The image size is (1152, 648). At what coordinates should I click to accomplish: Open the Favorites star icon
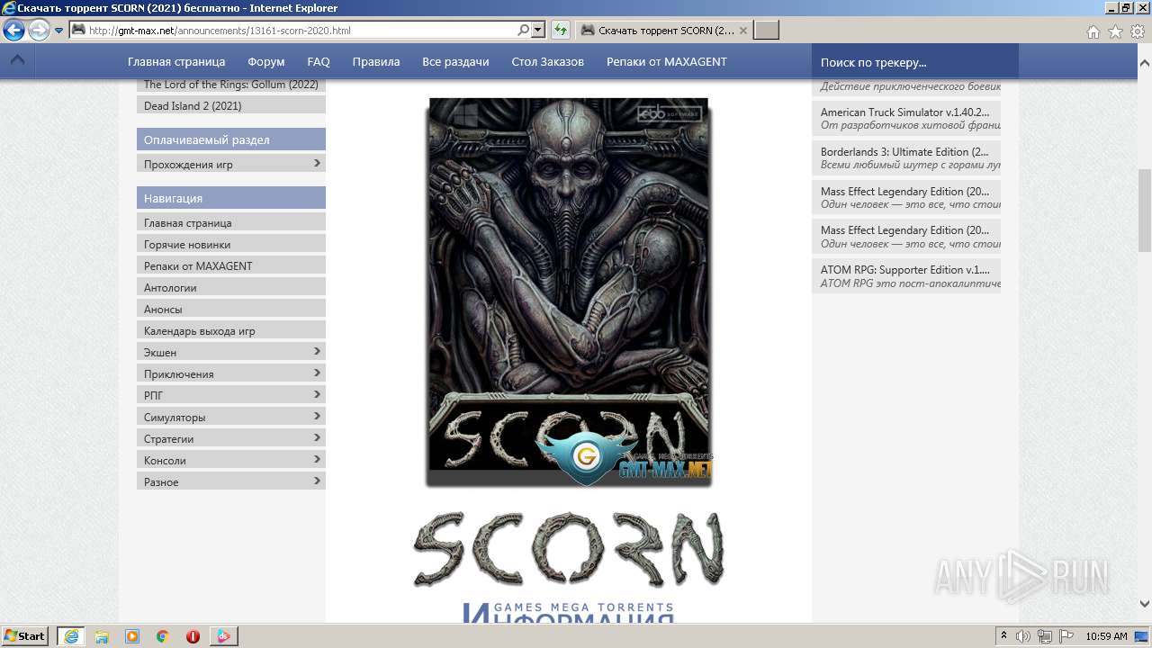point(1115,31)
